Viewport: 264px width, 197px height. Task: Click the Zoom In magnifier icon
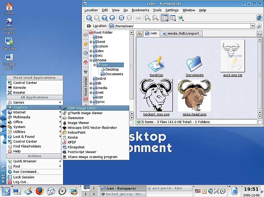click(x=148, y=18)
